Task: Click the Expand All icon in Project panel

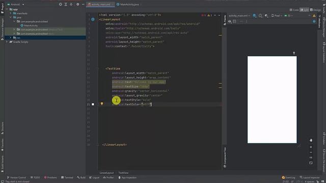Action: click(x=66, y=4)
